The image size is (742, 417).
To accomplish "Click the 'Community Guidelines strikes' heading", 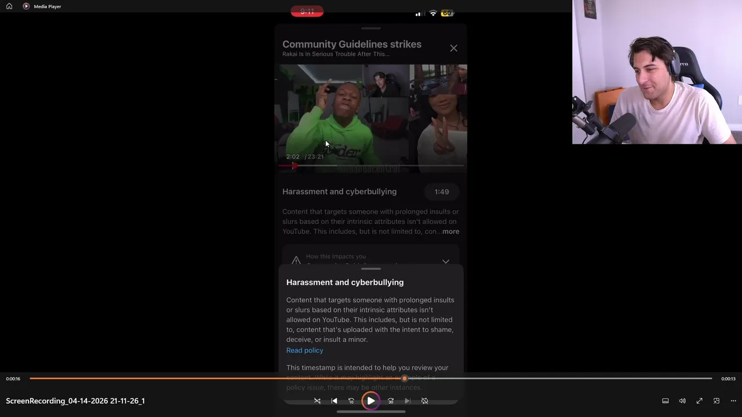I will tap(352, 44).
